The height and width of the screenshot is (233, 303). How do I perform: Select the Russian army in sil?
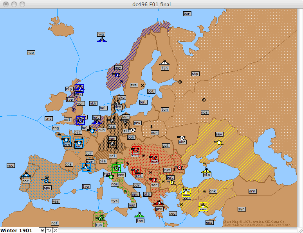[x=133, y=130]
